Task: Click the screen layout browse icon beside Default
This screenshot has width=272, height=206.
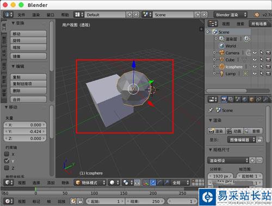Action: click(79, 15)
